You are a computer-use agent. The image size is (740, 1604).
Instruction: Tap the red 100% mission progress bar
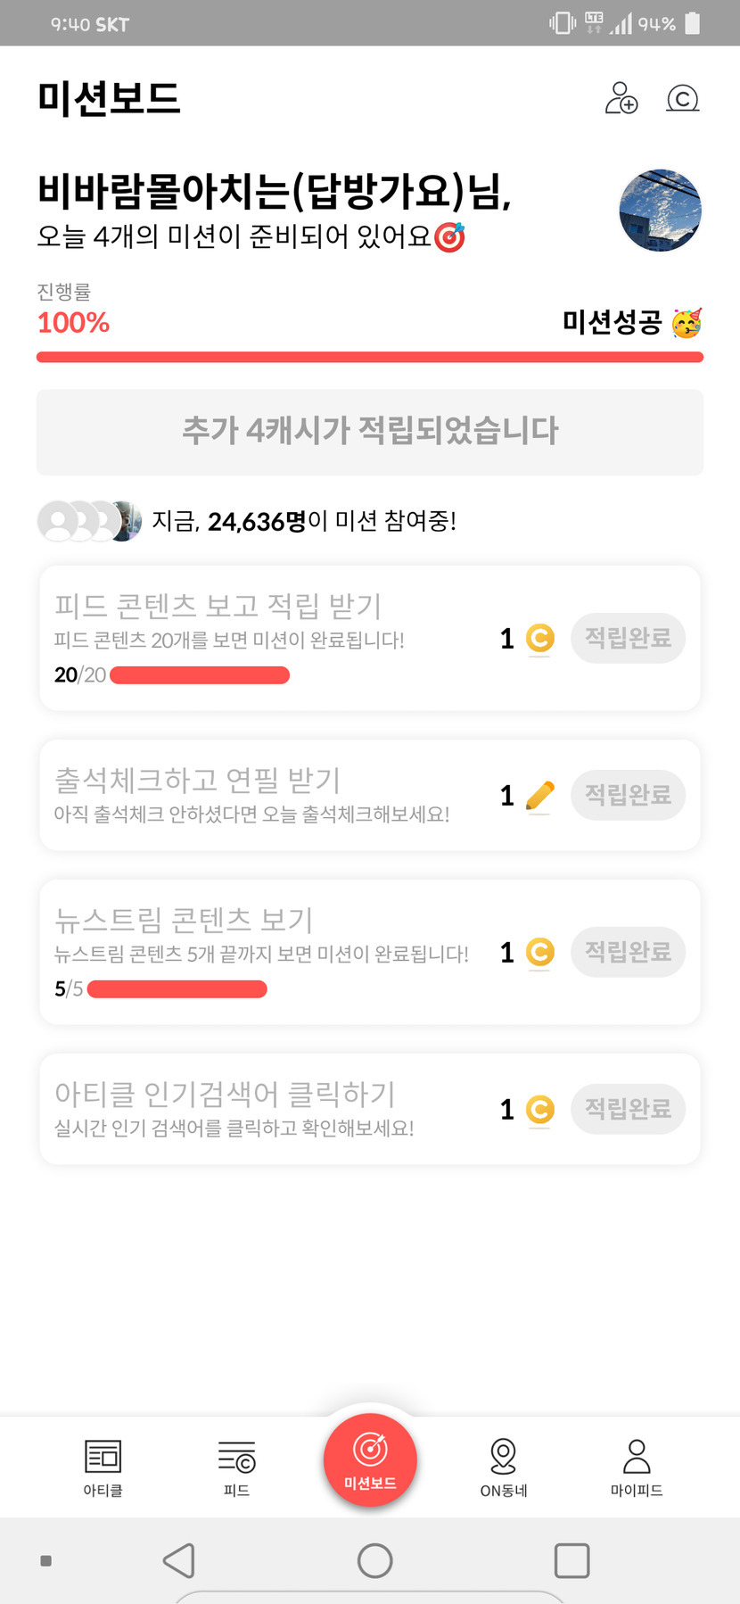point(370,358)
